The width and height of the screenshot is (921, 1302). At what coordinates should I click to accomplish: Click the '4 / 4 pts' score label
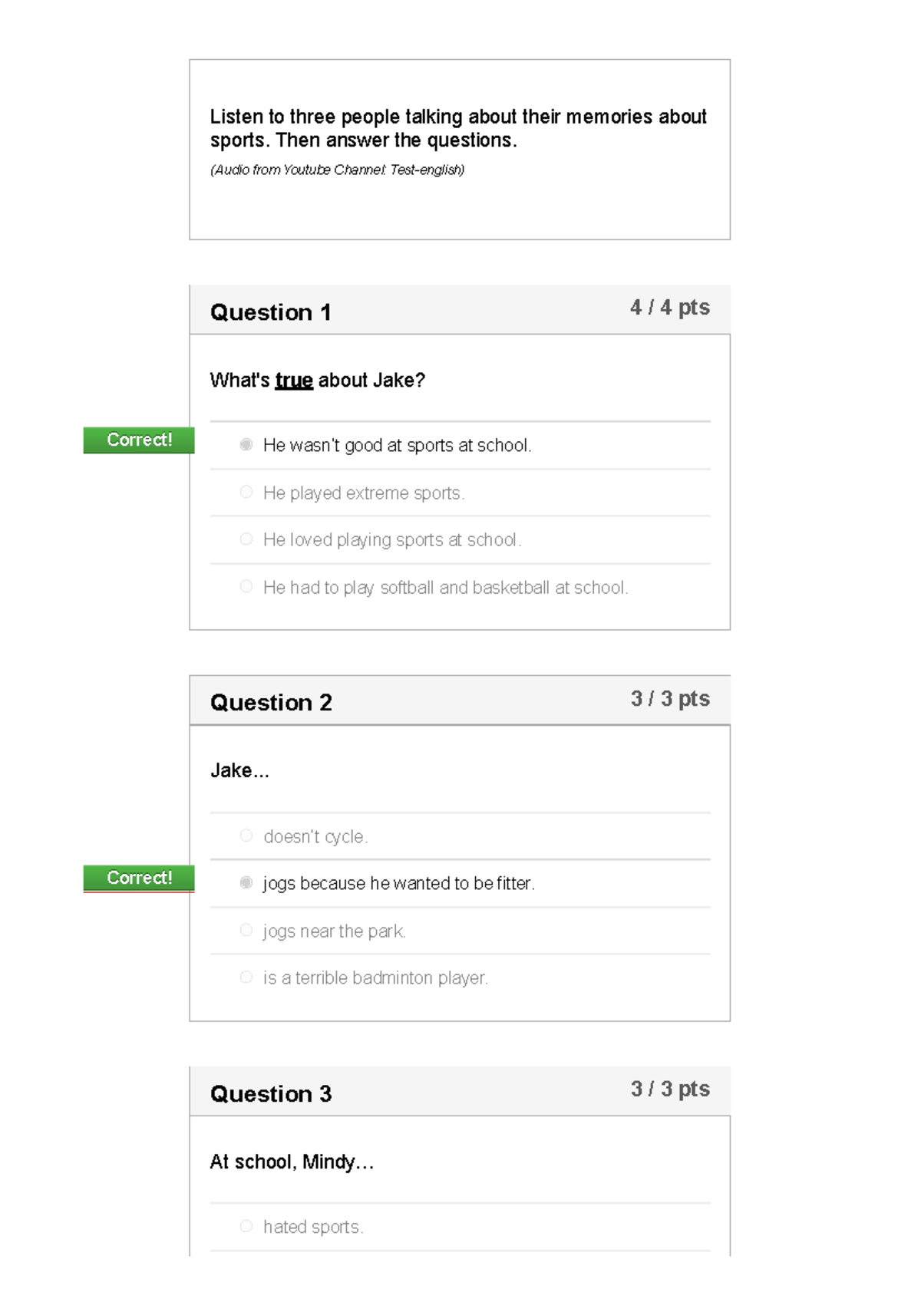(x=670, y=308)
